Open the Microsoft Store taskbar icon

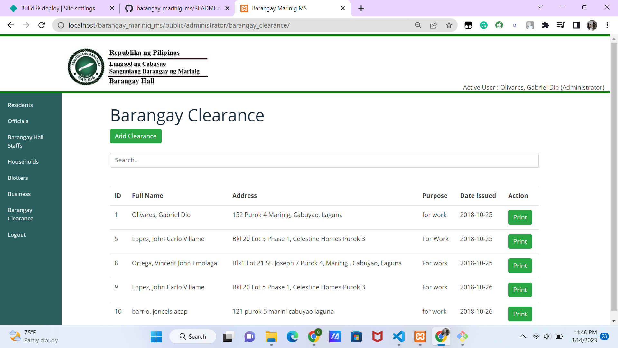(x=356, y=337)
